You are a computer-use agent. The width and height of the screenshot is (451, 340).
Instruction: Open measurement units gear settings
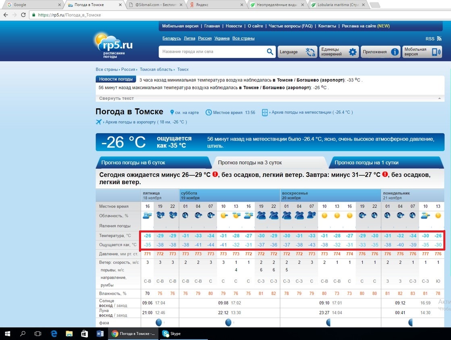click(353, 52)
